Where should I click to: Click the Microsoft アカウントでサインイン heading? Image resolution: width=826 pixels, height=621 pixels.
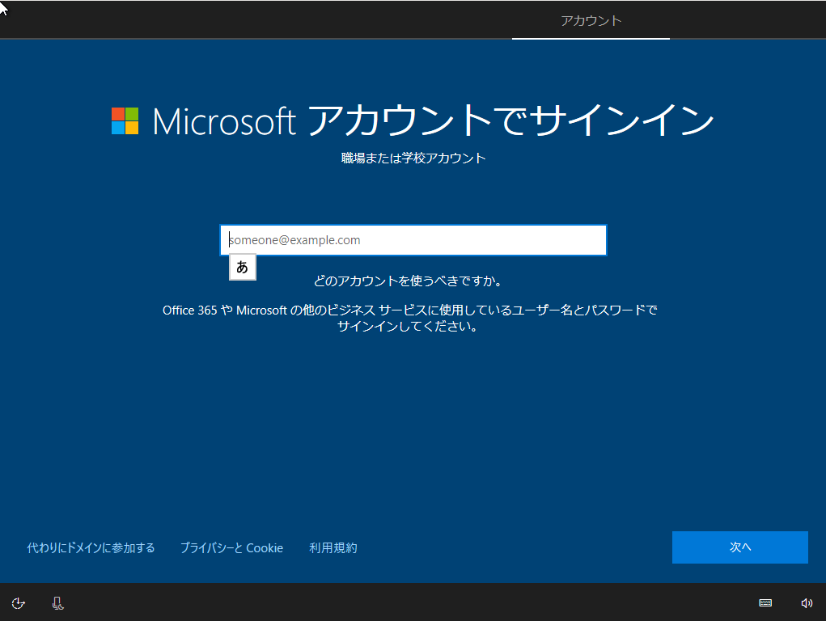[433, 120]
